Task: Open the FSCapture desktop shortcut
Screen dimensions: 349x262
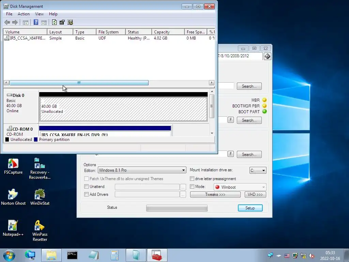Action: click(13, 166)
